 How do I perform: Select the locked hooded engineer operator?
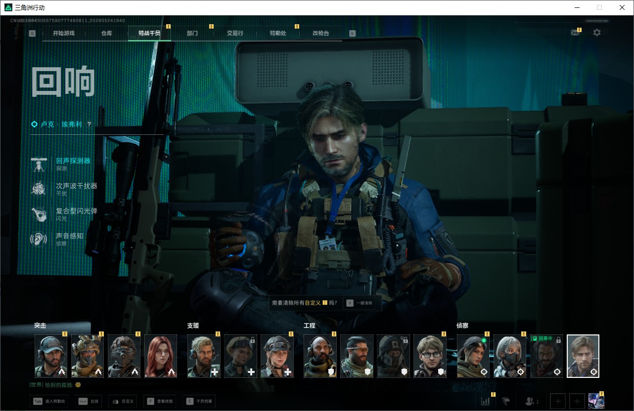pos(393,356)
